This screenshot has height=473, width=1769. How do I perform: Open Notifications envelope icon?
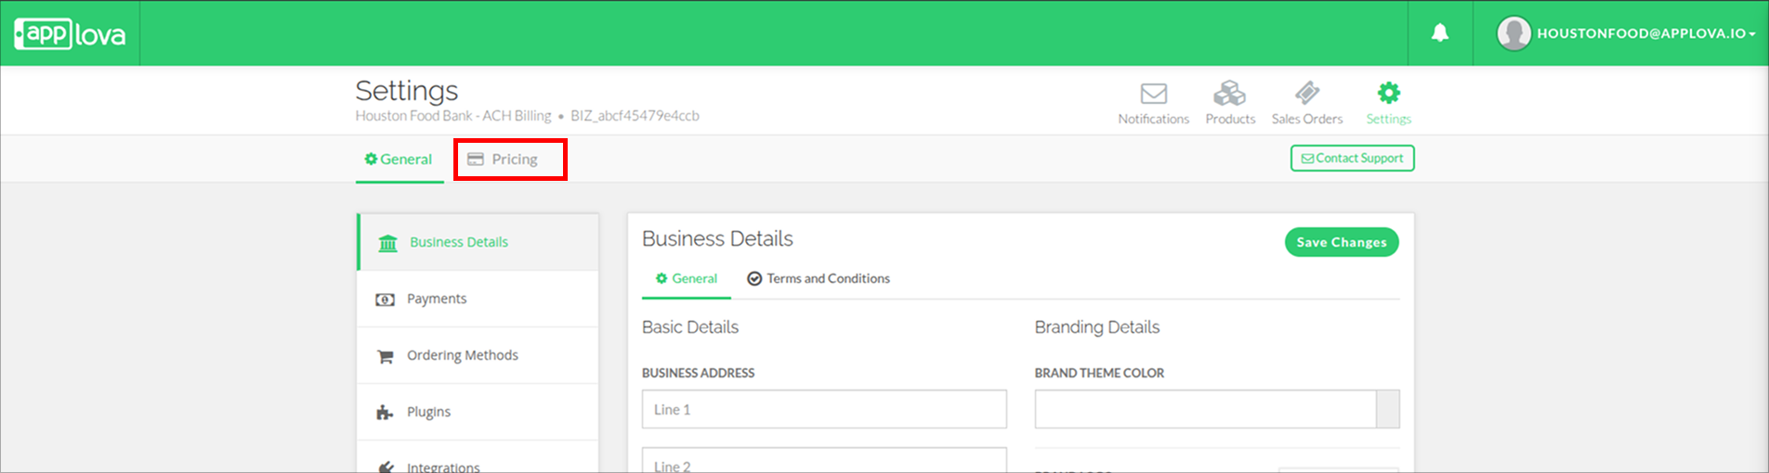(x=1153, y=94)
